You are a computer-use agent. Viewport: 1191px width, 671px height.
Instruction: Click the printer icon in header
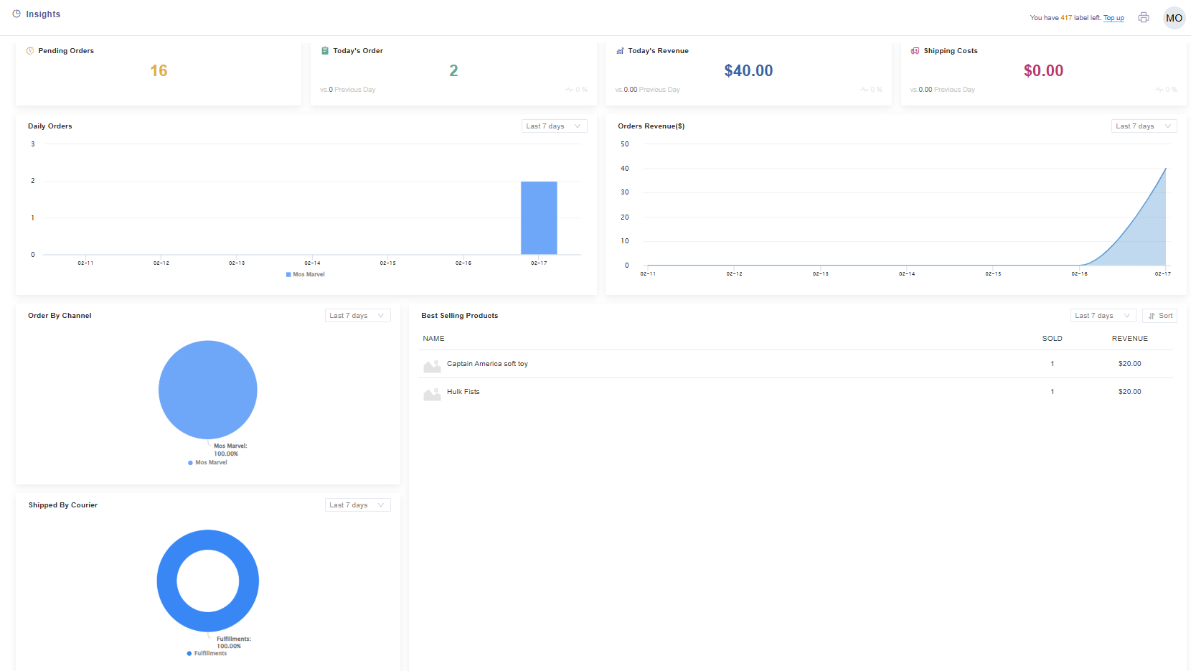1144,17
